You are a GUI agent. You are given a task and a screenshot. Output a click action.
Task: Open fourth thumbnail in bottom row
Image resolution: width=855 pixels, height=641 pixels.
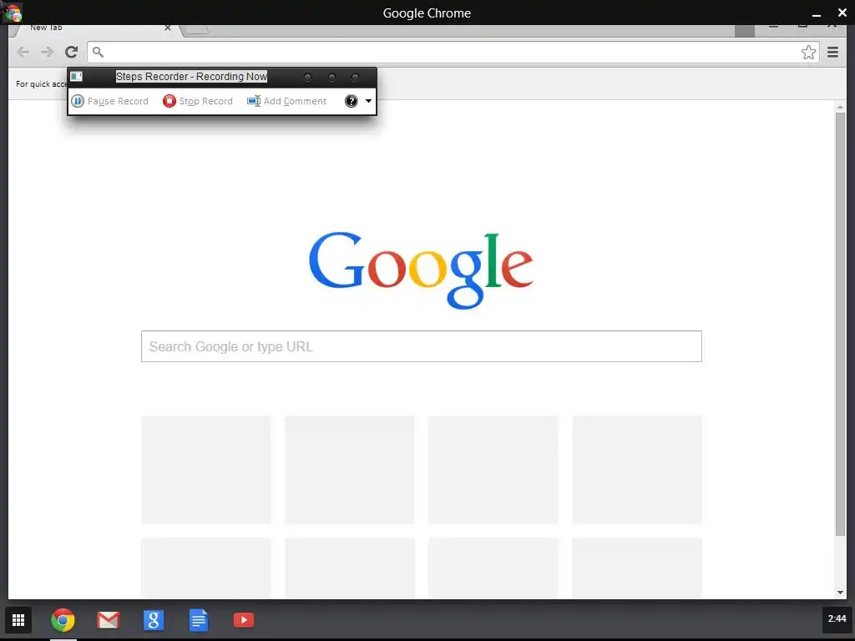(x=637, y=568)
